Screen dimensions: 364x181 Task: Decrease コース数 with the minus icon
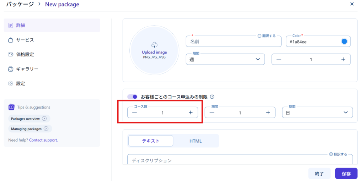pyautogui.click(x=134, y=113)
